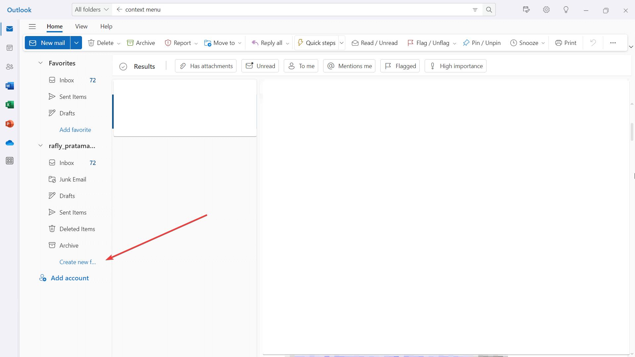Click the Undo arrow in the ribbon
The width and height of the screenshot is (635, 357).
pyautogui.click(x=593, y=43)
